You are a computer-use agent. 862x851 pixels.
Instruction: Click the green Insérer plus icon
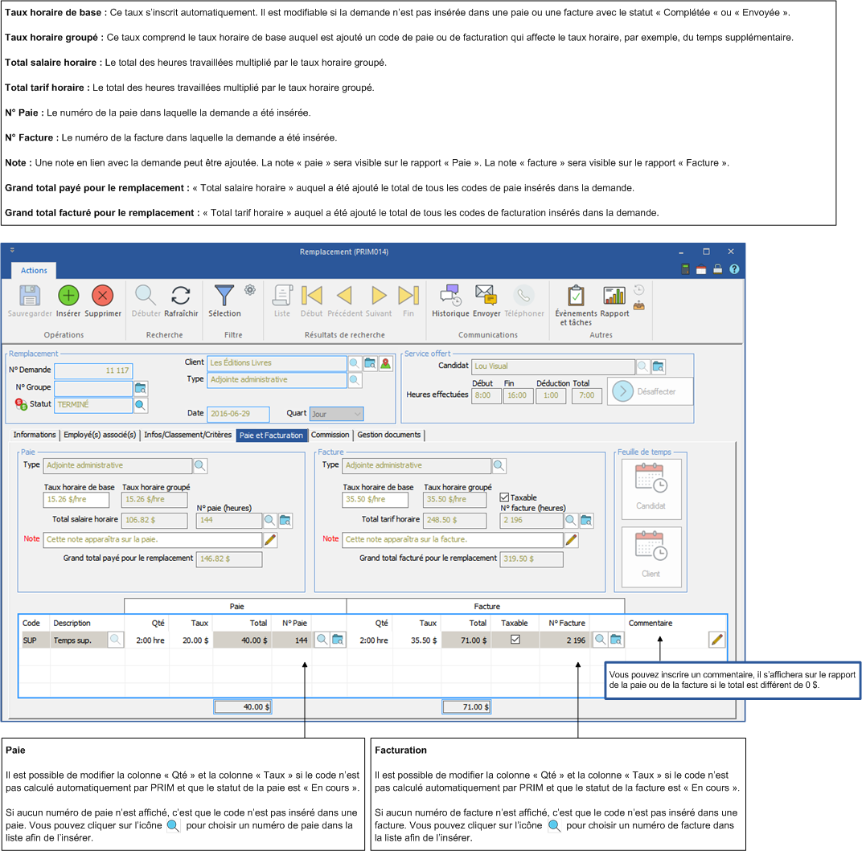pos(68,296)
